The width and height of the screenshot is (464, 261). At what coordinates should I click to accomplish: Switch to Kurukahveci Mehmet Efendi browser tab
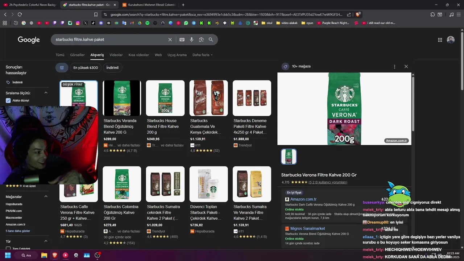149,5
